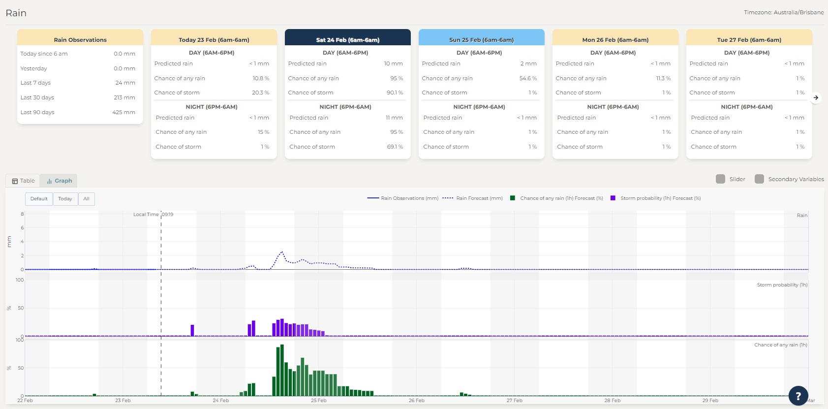Select the Default range button
This screenshot has height=409, width=828.
pyautogui.click(x=39, y=199)
